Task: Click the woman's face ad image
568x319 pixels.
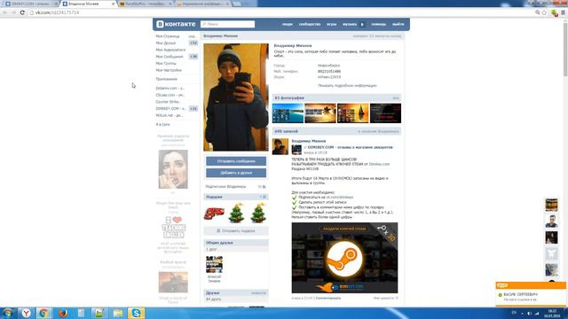Action: [x=173, y=169]
